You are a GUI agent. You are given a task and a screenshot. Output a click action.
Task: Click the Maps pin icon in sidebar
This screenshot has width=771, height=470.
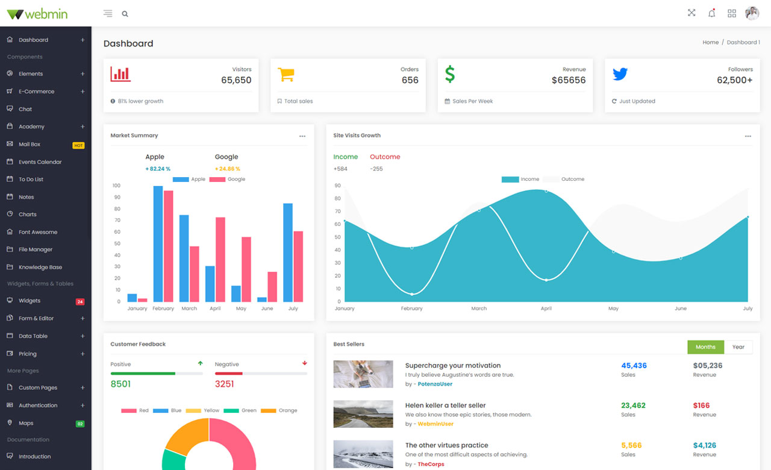pyautogui.click(x=10, y=423)
